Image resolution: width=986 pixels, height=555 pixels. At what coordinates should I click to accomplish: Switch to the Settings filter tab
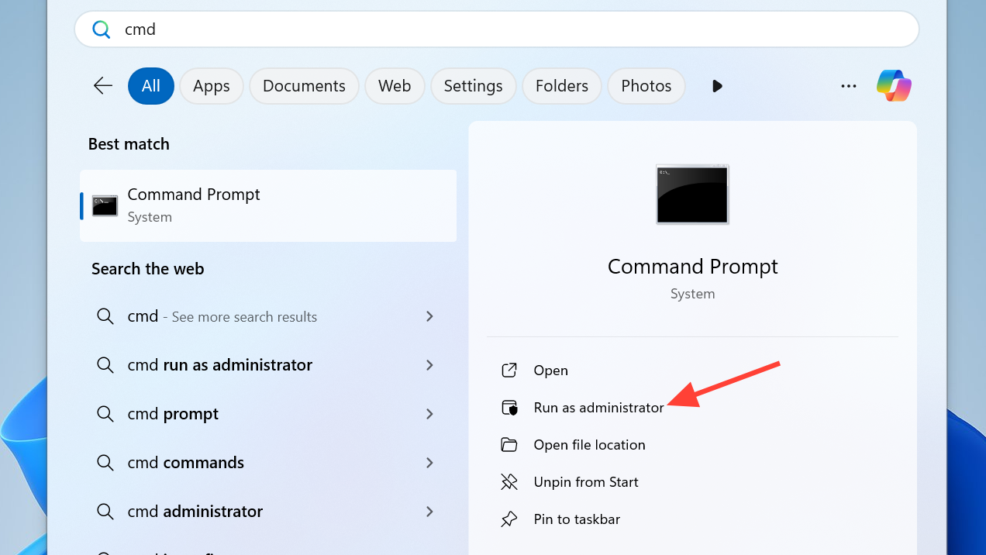473,86
